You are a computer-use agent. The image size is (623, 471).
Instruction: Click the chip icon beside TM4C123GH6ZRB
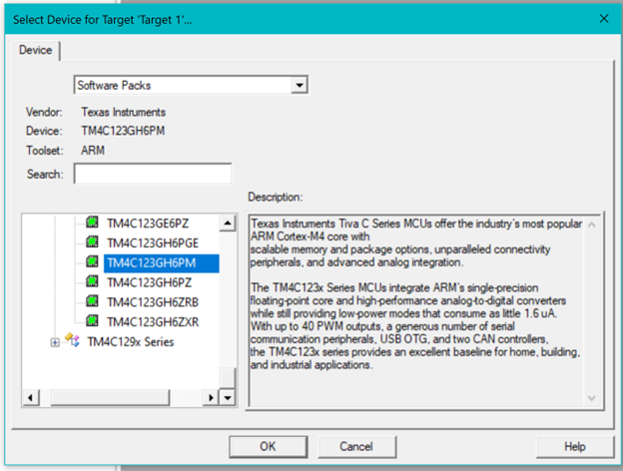[x=93, y=301]
